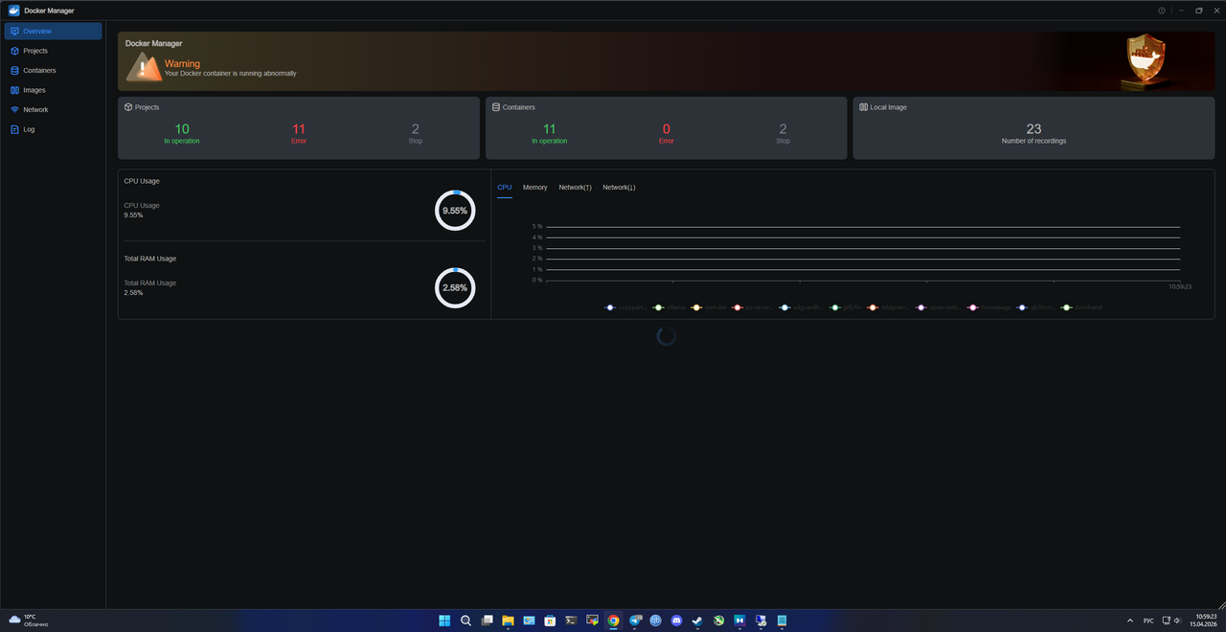Open Microsoft Store from the taskbar
Viewport: 1226px width, 632px height.
[550, 621]
